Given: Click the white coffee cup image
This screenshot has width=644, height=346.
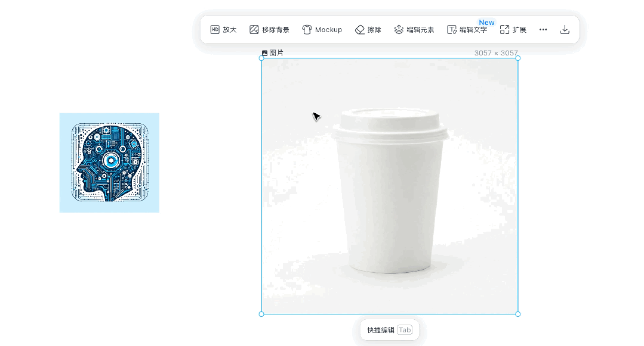Looking at the screenshot, I should coord(390,191).
